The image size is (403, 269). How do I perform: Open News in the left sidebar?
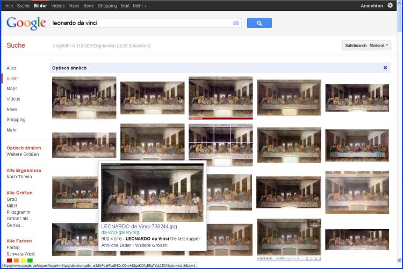[12, 110]
